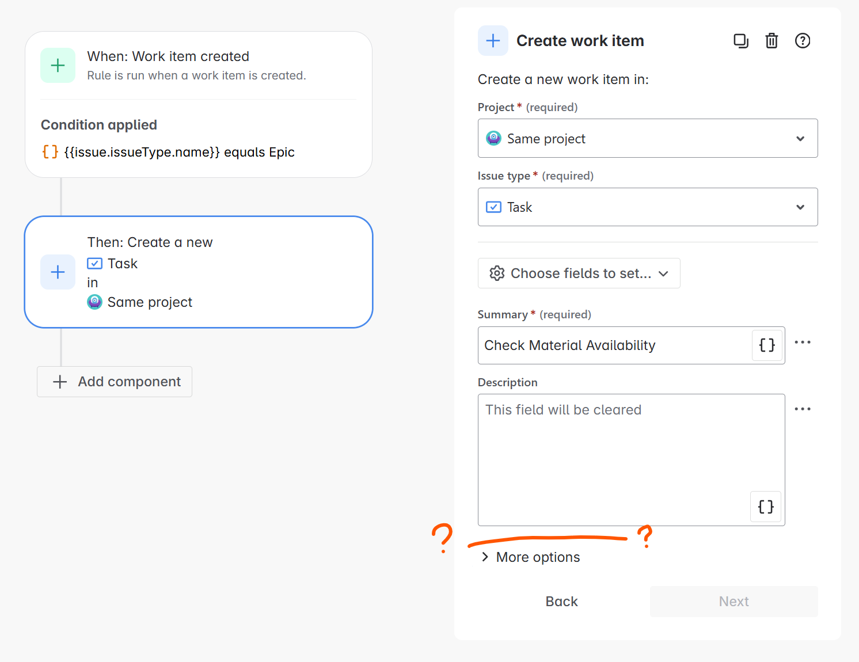Open Summary field more actions ellipsis
This screenshot has width=859, height=662.
click(803, 342)
